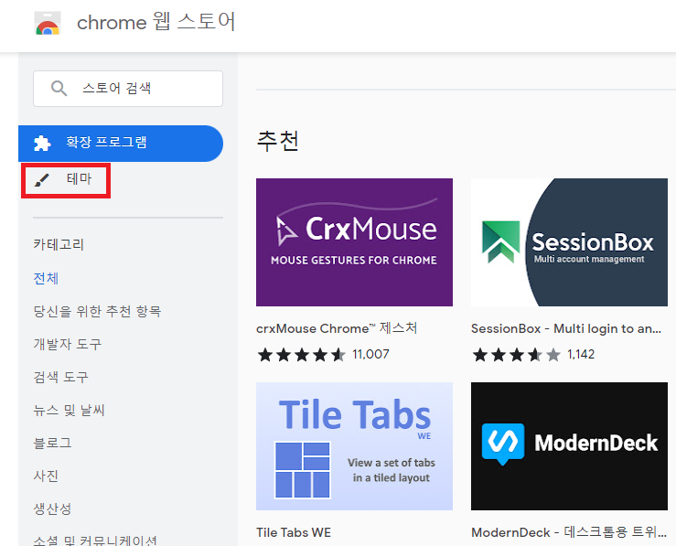Switch to the 테마 section
The width and height of the screenshot is (676, 546).
pos(66,180)
